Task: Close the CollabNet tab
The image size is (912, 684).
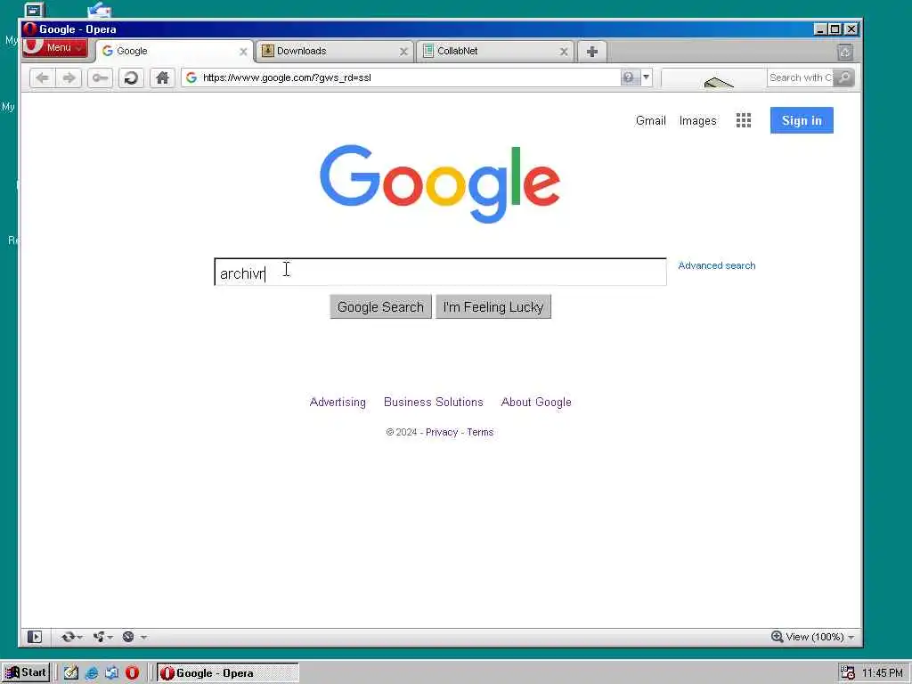Action: coord(564,52)
